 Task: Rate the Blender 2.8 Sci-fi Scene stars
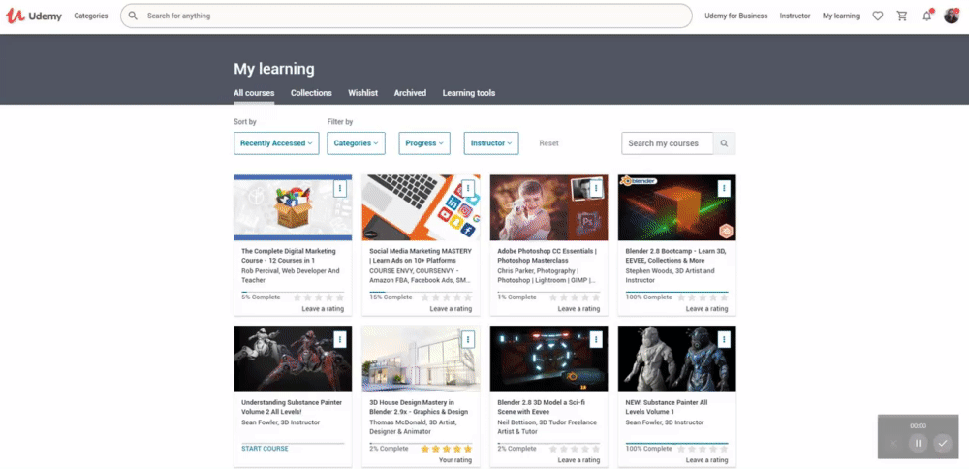tap(575, 449)
